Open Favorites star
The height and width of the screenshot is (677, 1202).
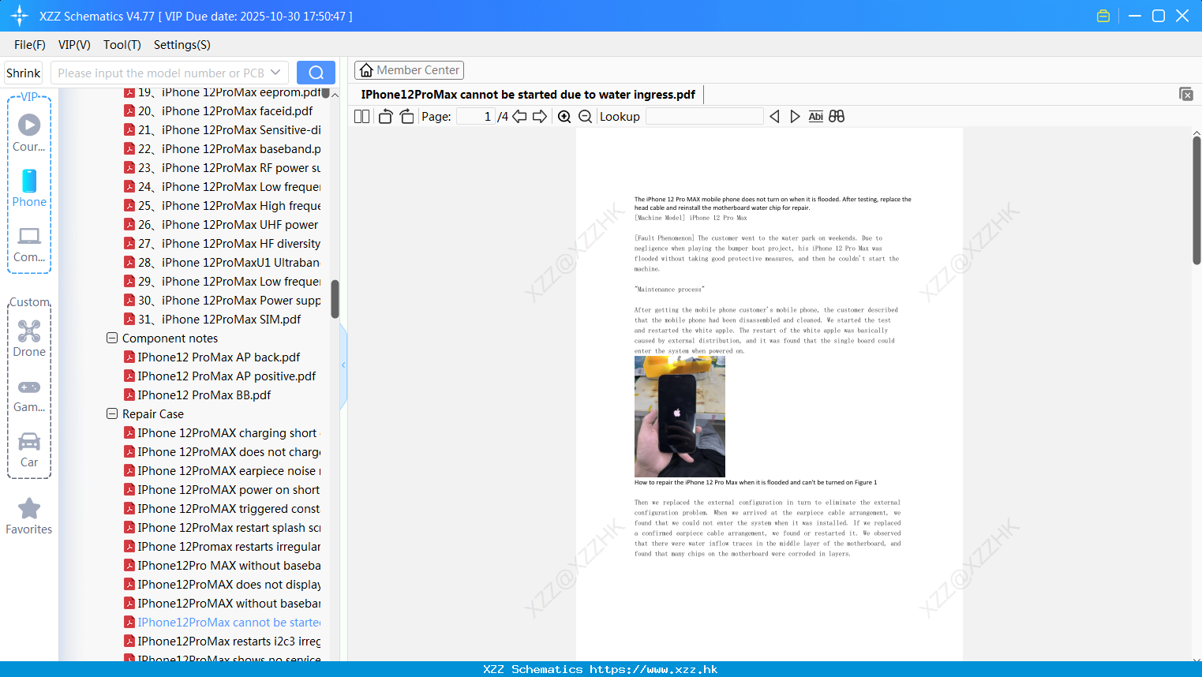tap(29, 517)
